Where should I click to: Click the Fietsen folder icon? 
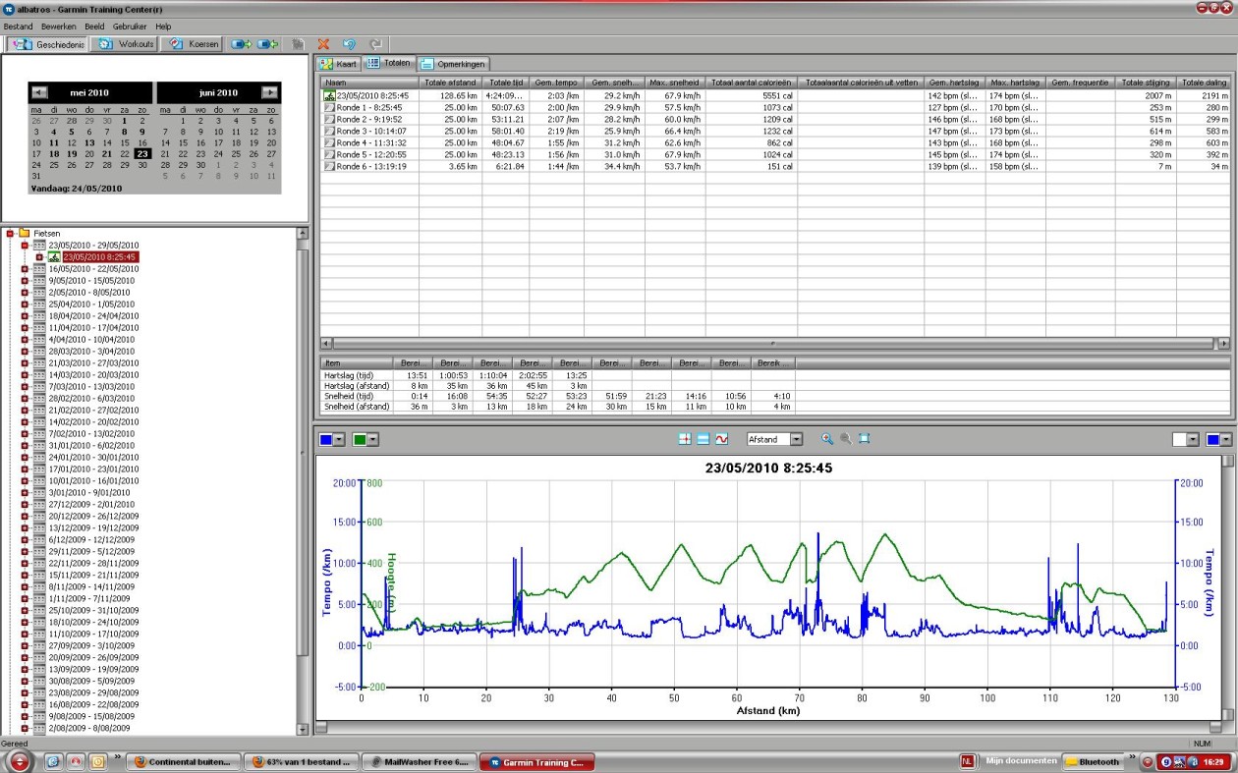coord(25,233)
